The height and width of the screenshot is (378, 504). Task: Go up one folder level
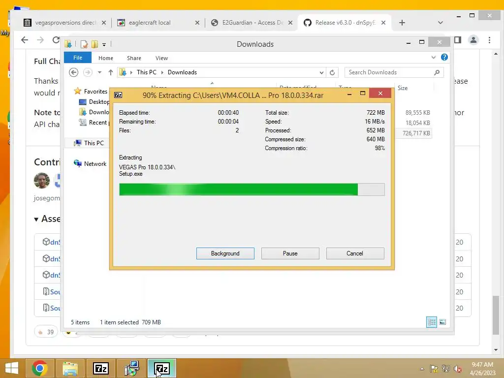111,72
